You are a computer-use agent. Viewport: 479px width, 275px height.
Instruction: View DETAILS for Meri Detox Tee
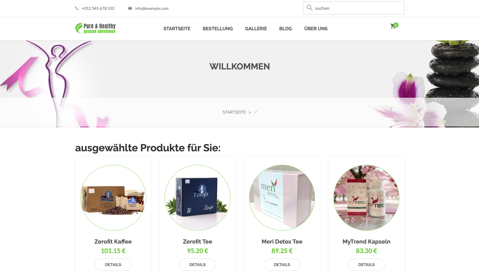click(x=282, y=265)
